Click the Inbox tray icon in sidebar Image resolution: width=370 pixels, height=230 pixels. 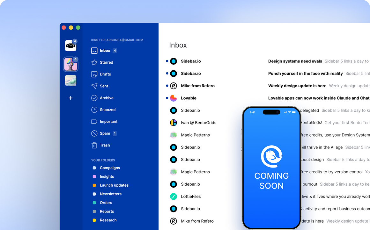point(94,51)
